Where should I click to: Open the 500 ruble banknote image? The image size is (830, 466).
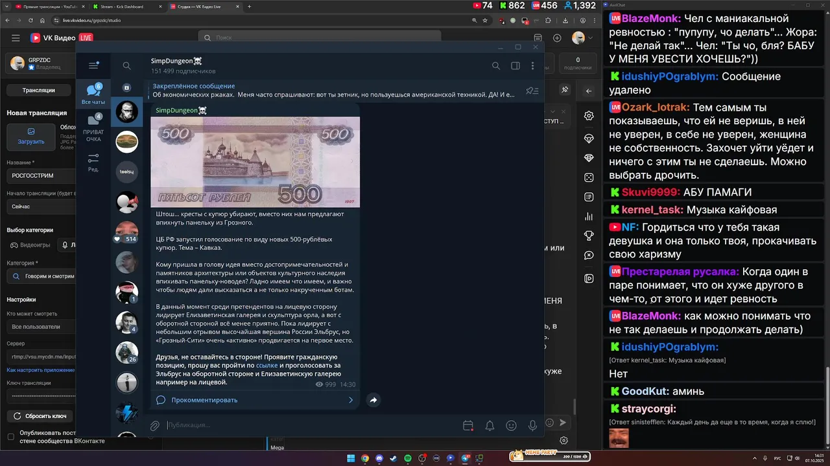coord(255,162)
